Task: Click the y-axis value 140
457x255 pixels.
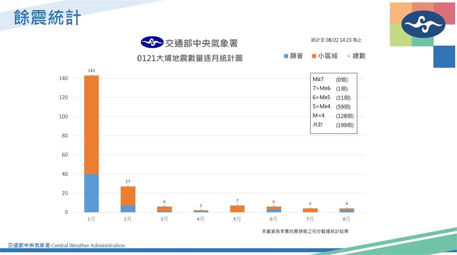Action: pos(63,78)
